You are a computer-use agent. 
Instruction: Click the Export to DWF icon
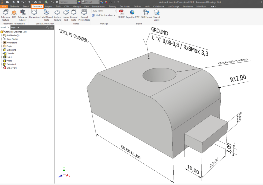133,14
